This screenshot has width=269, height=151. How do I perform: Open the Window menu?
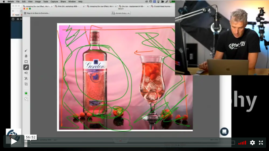pos(72,1)
